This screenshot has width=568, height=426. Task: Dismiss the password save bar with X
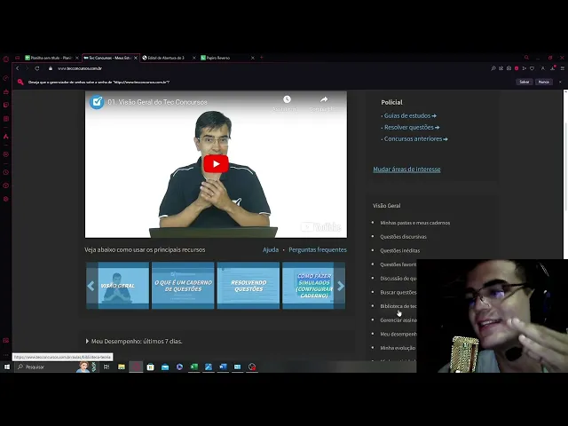click(560, 82)
